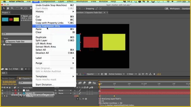The width and height of the screenshot is (191, 107).
Task: Click the Auto-keyframe crossed graph icon in timeline
Action: (94, 83)
